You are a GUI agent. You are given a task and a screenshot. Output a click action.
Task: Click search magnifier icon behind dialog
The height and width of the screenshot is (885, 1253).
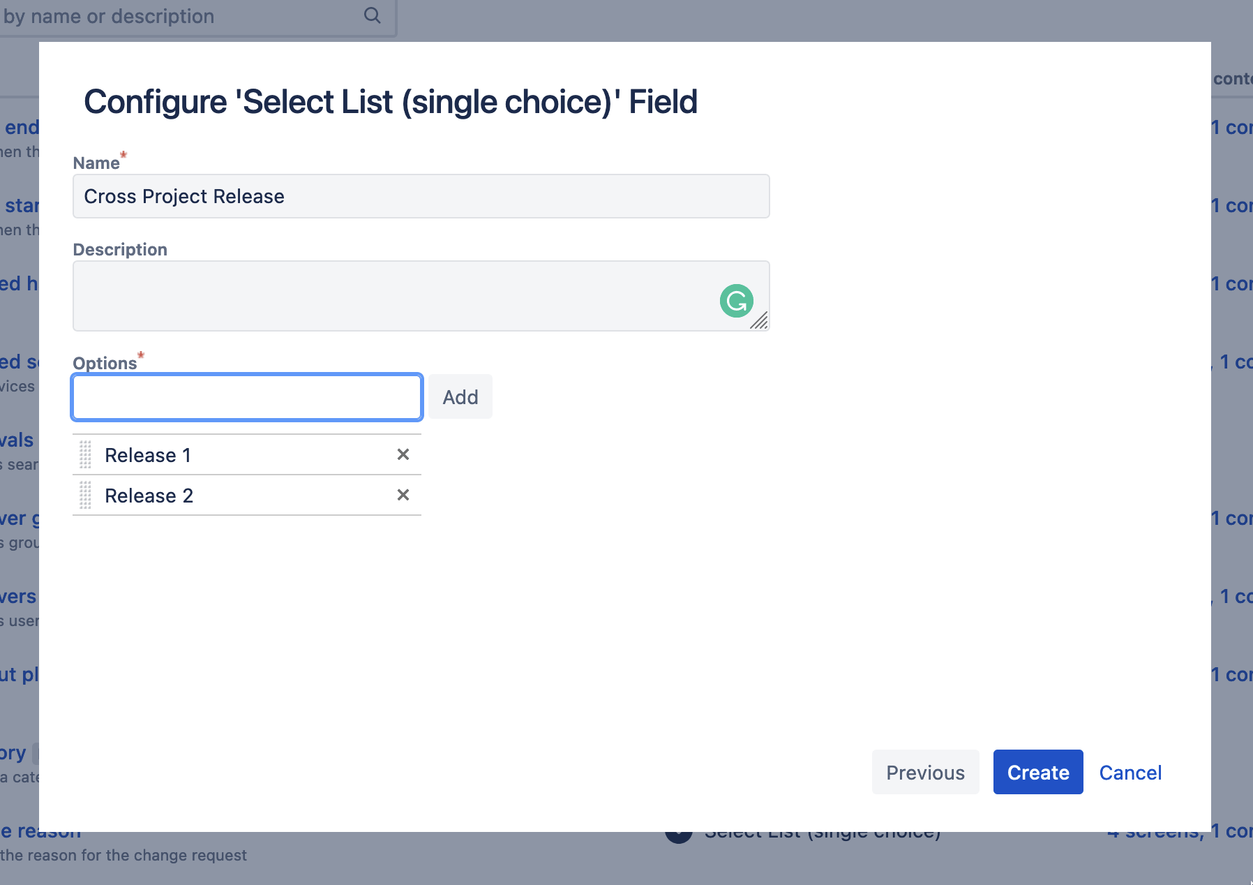pos(373,15)
